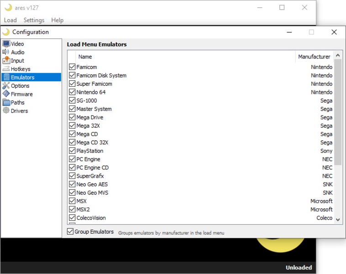The width and height of the screenshot is (346, 274).
Task: Open the Firmware chip icon
Action: 6,94
